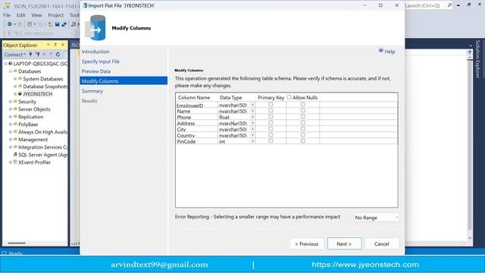Check Primary Key for Name column
The image size is (485, 273).
271,111
